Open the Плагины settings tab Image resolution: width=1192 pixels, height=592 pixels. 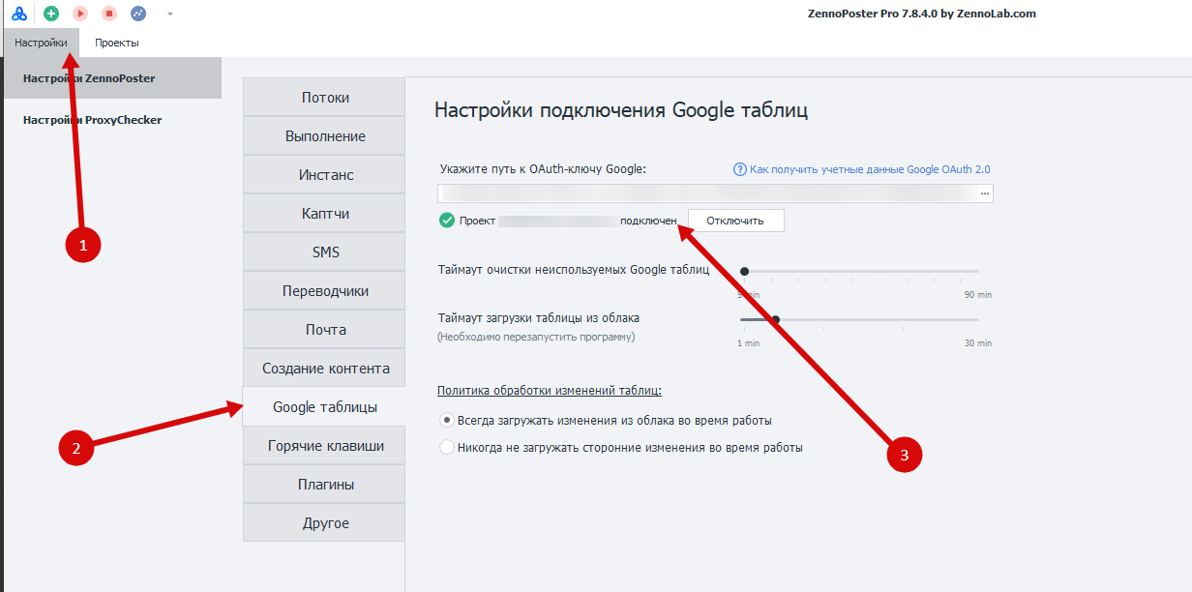(x=324, y=485)
